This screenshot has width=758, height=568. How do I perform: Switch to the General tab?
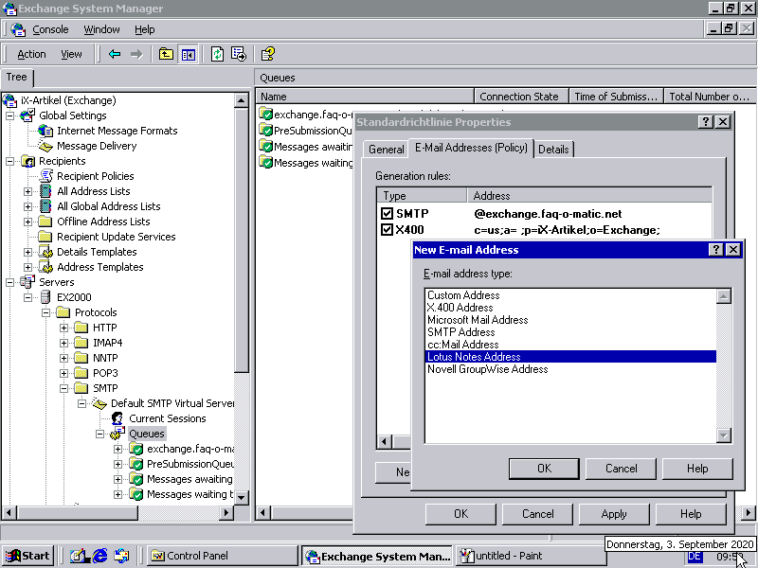pyautogui.click(x=386, y=150)
